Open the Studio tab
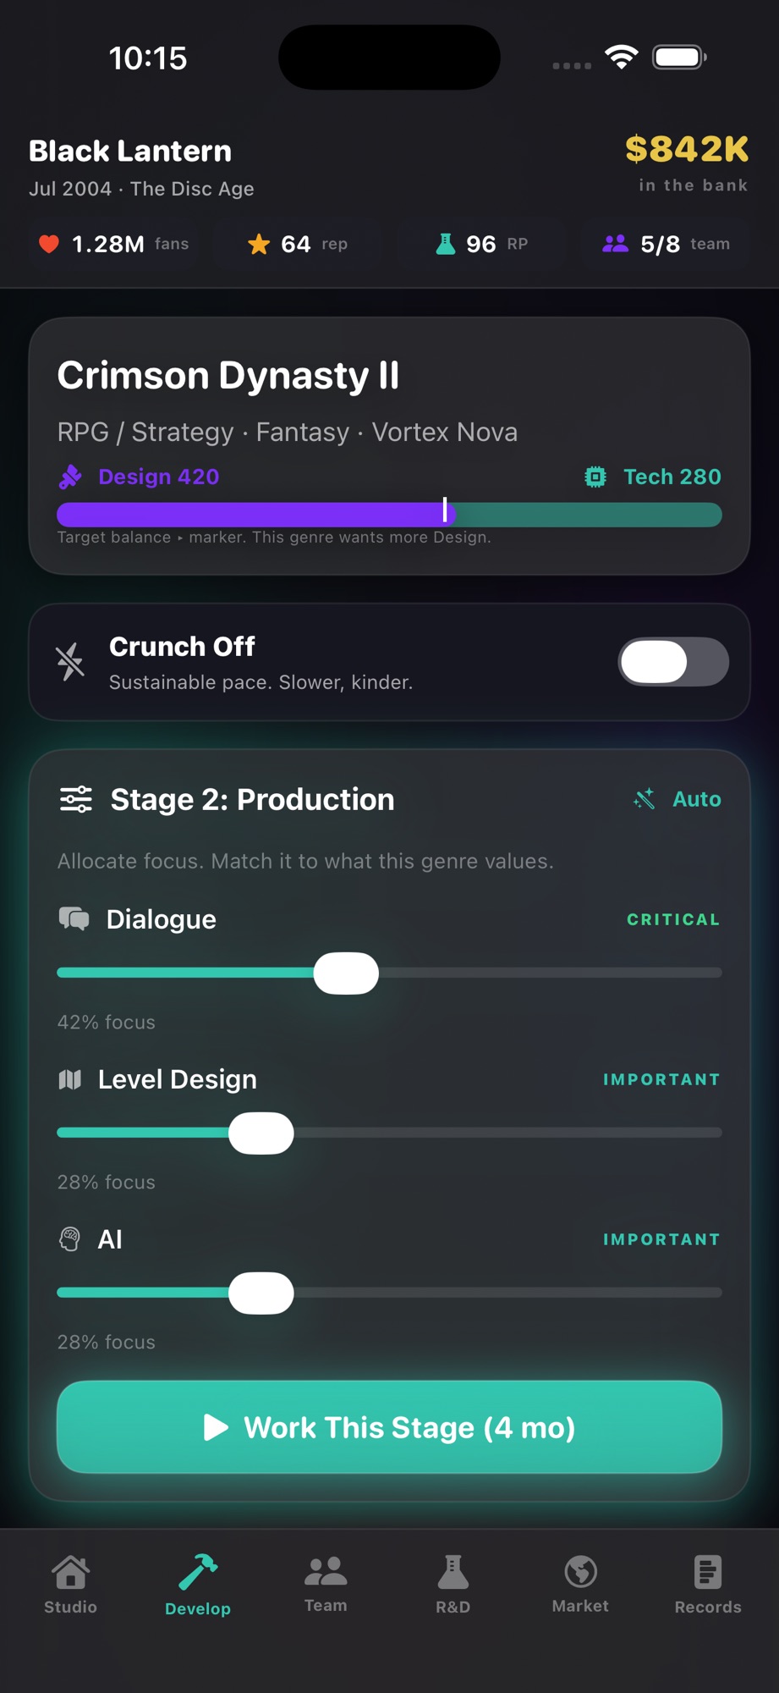The height and width of the screenshot is (1693, 779). [71, 1585]
